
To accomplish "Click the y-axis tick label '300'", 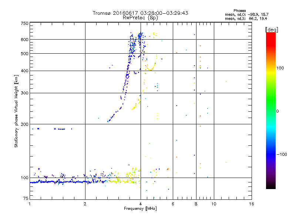I will point(24,93).
